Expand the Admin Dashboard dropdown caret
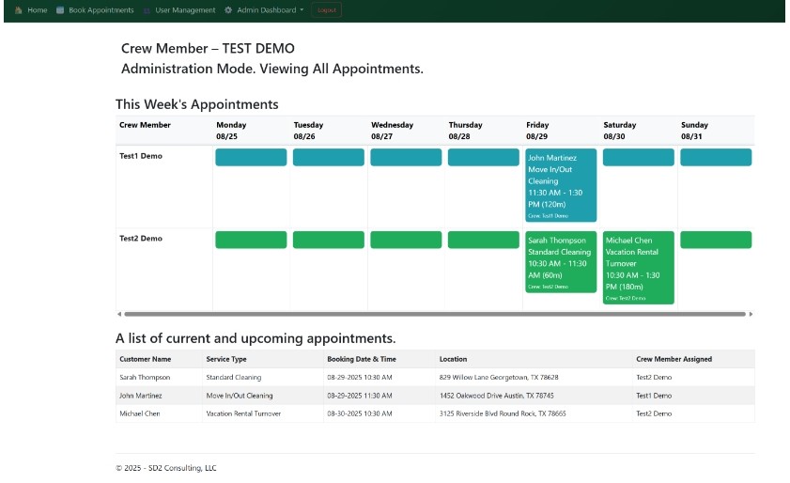 coord(302,10)
